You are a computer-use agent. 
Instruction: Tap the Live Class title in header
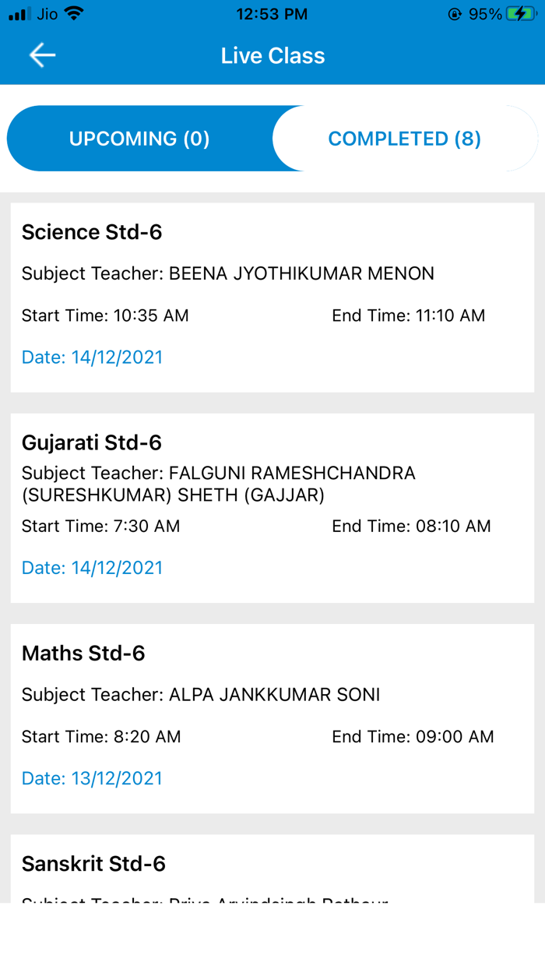tap(272, 55)
